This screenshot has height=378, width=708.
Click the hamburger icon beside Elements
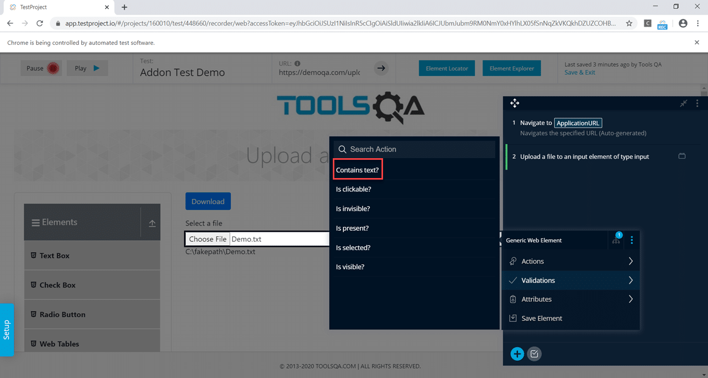point(36,223)
